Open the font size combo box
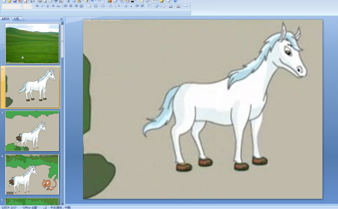Image resolution: width=338 pixels, height=209 pixels. [27, 6]
